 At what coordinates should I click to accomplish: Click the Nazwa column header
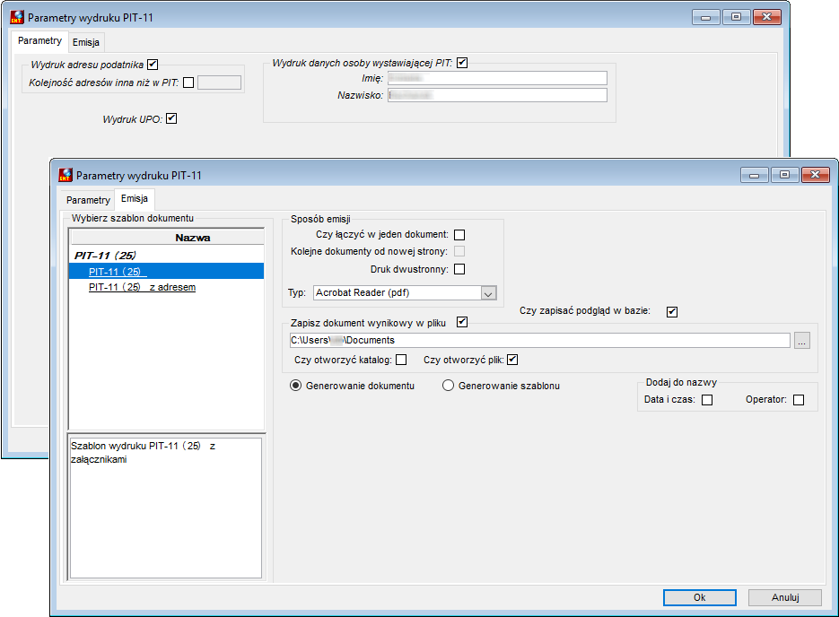coord(166,238)
